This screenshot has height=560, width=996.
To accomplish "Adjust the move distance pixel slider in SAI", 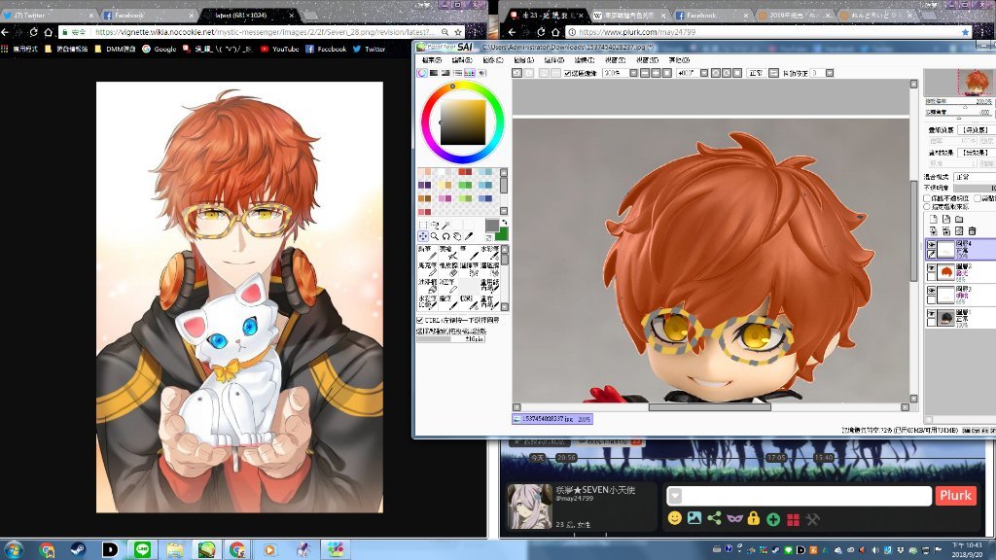I will [451, 339].
